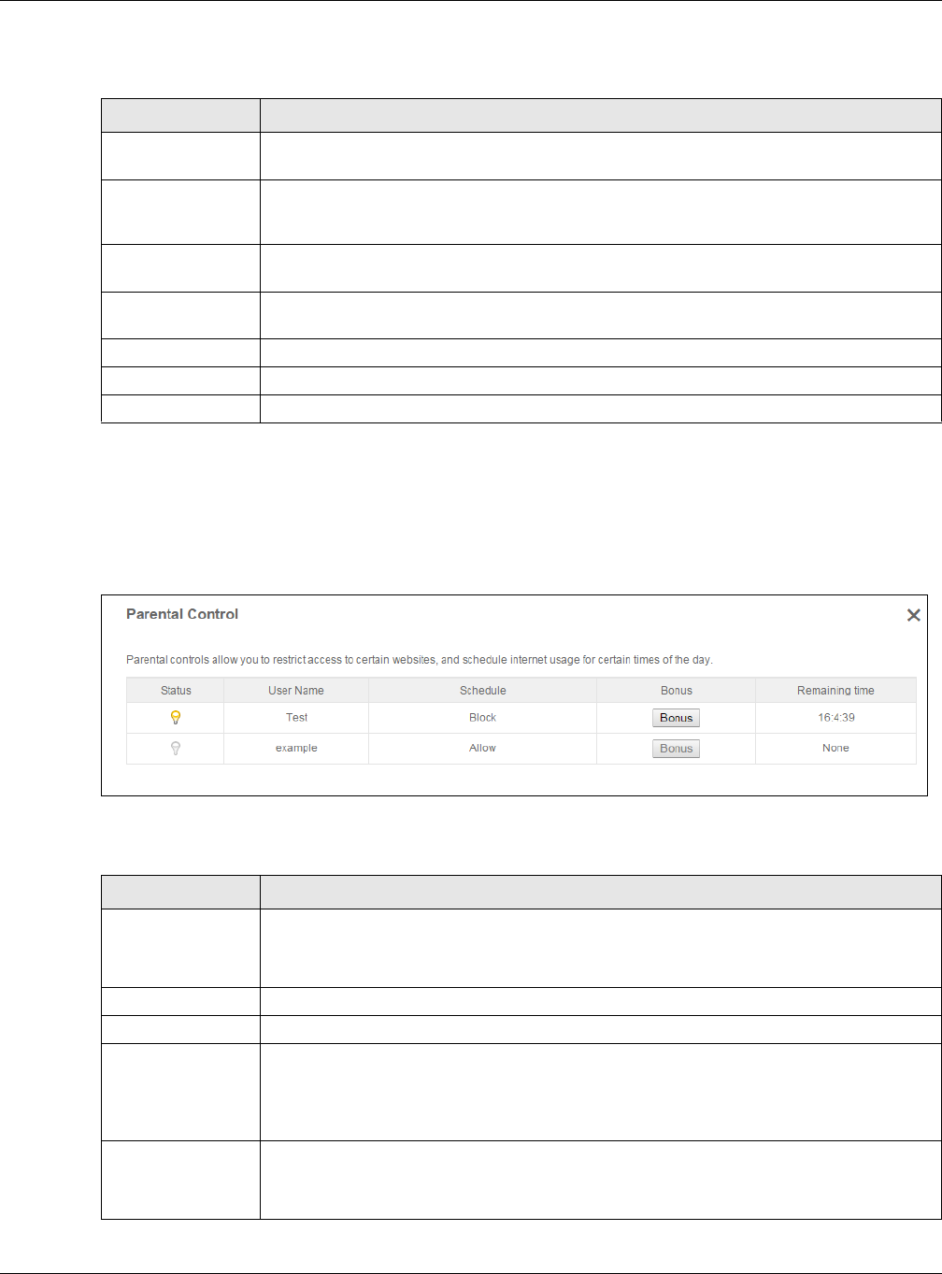Click the Bonus button for Test
This screenshot has width=942, height=1274.
pos(676,718)
